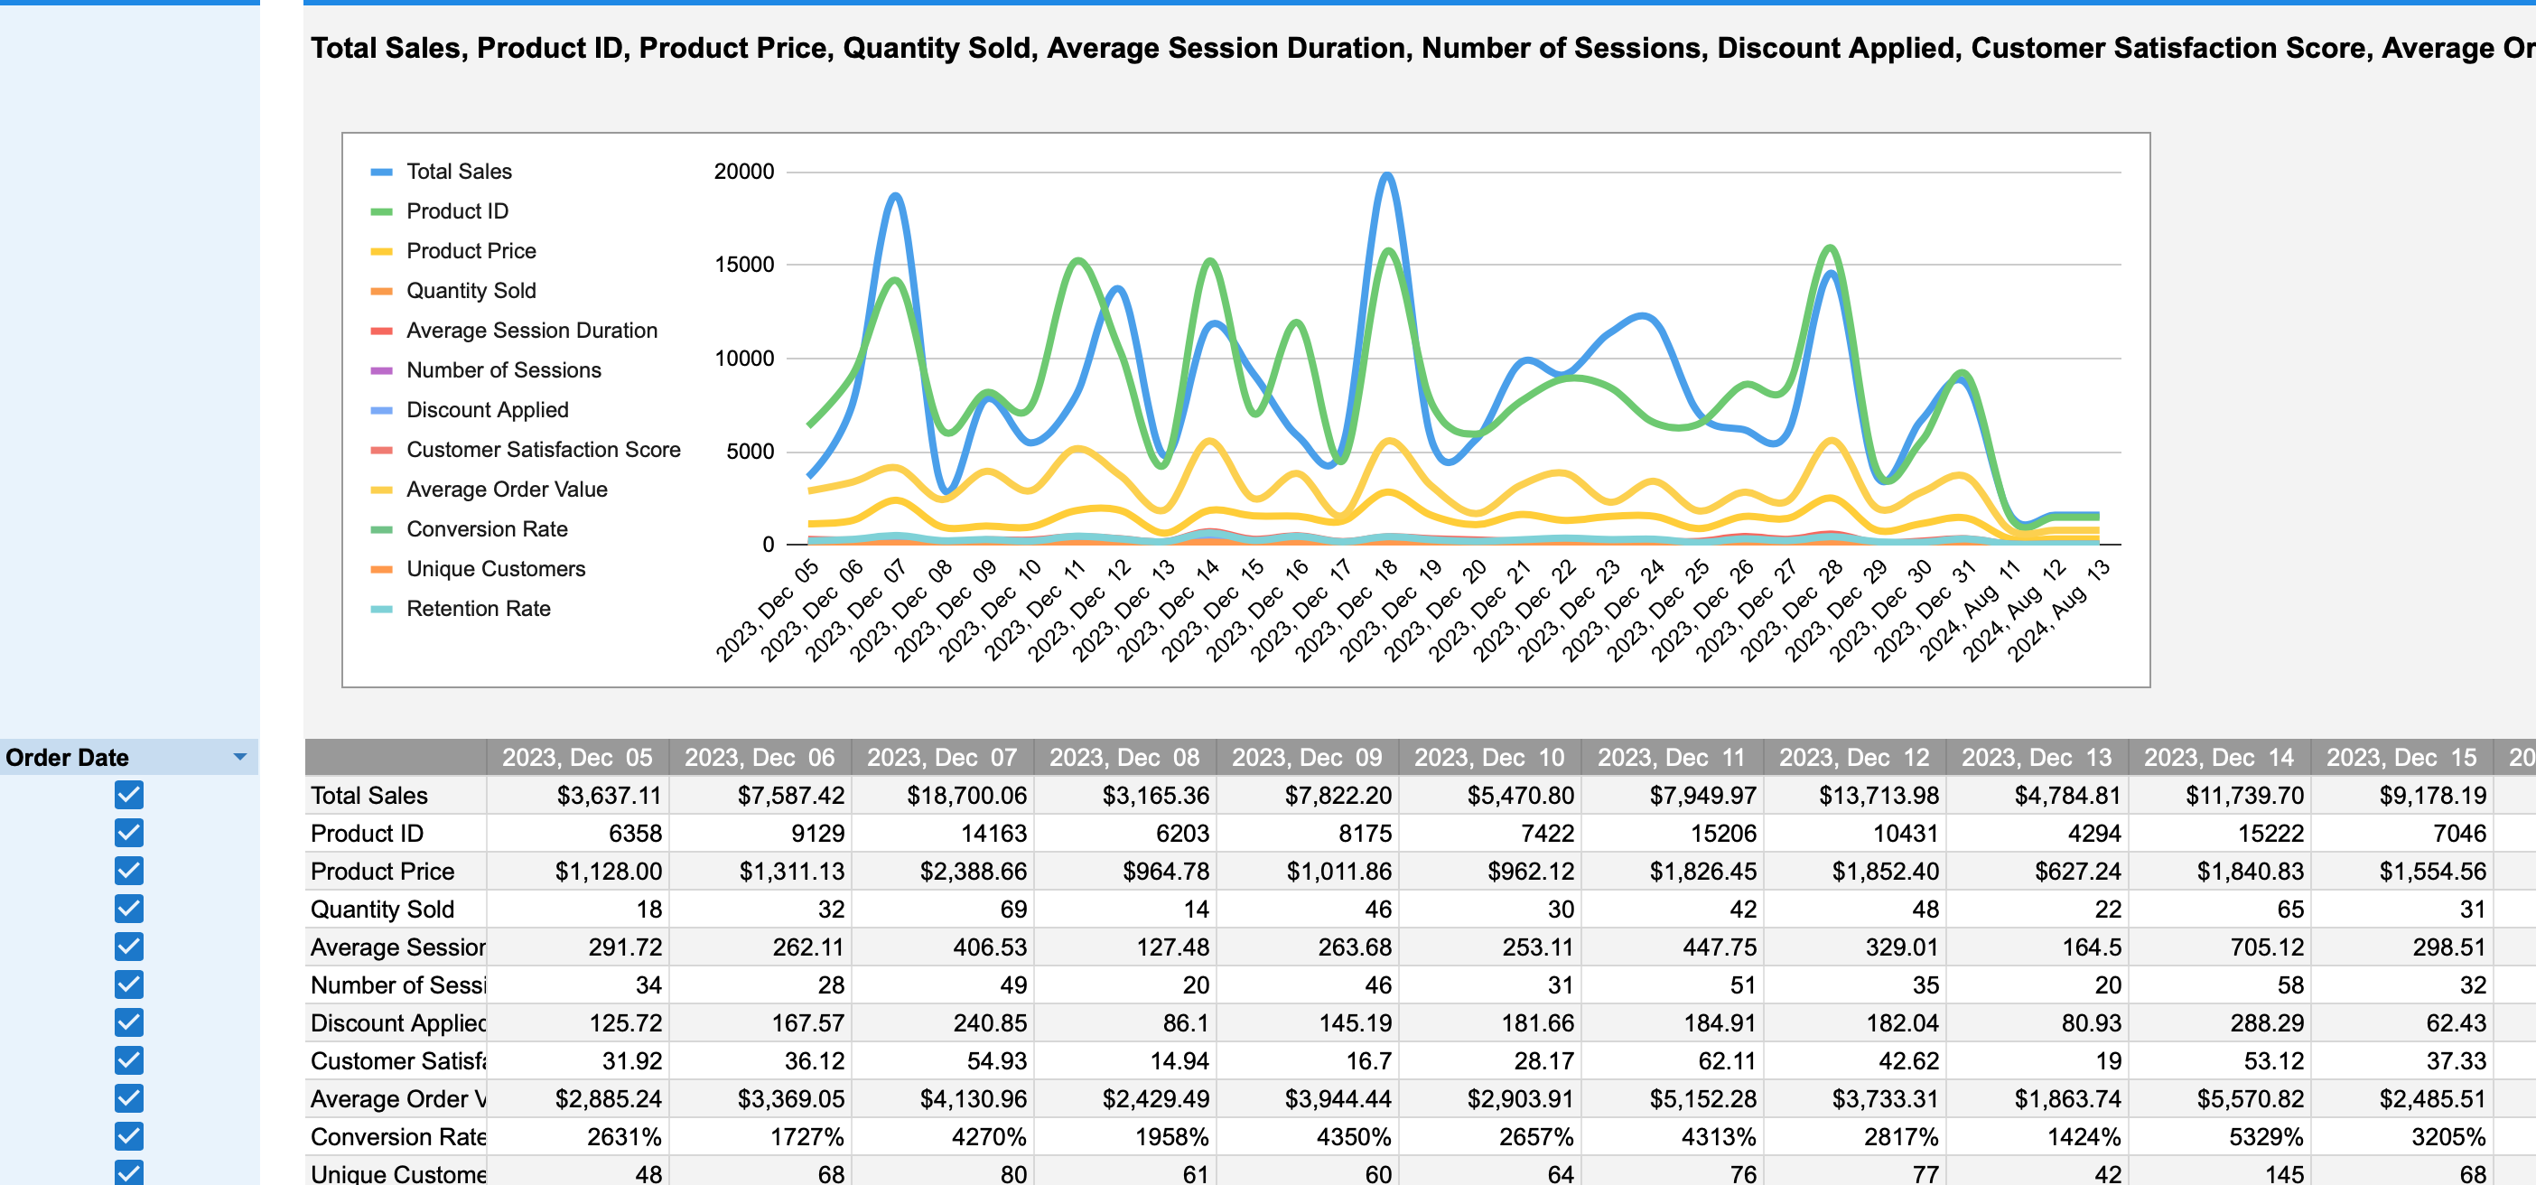Image resolution: width=2536 pixels, height=1185 pixels.
Task: Click the 2023, Dec 13 column header
Action: coord(2037,757)
